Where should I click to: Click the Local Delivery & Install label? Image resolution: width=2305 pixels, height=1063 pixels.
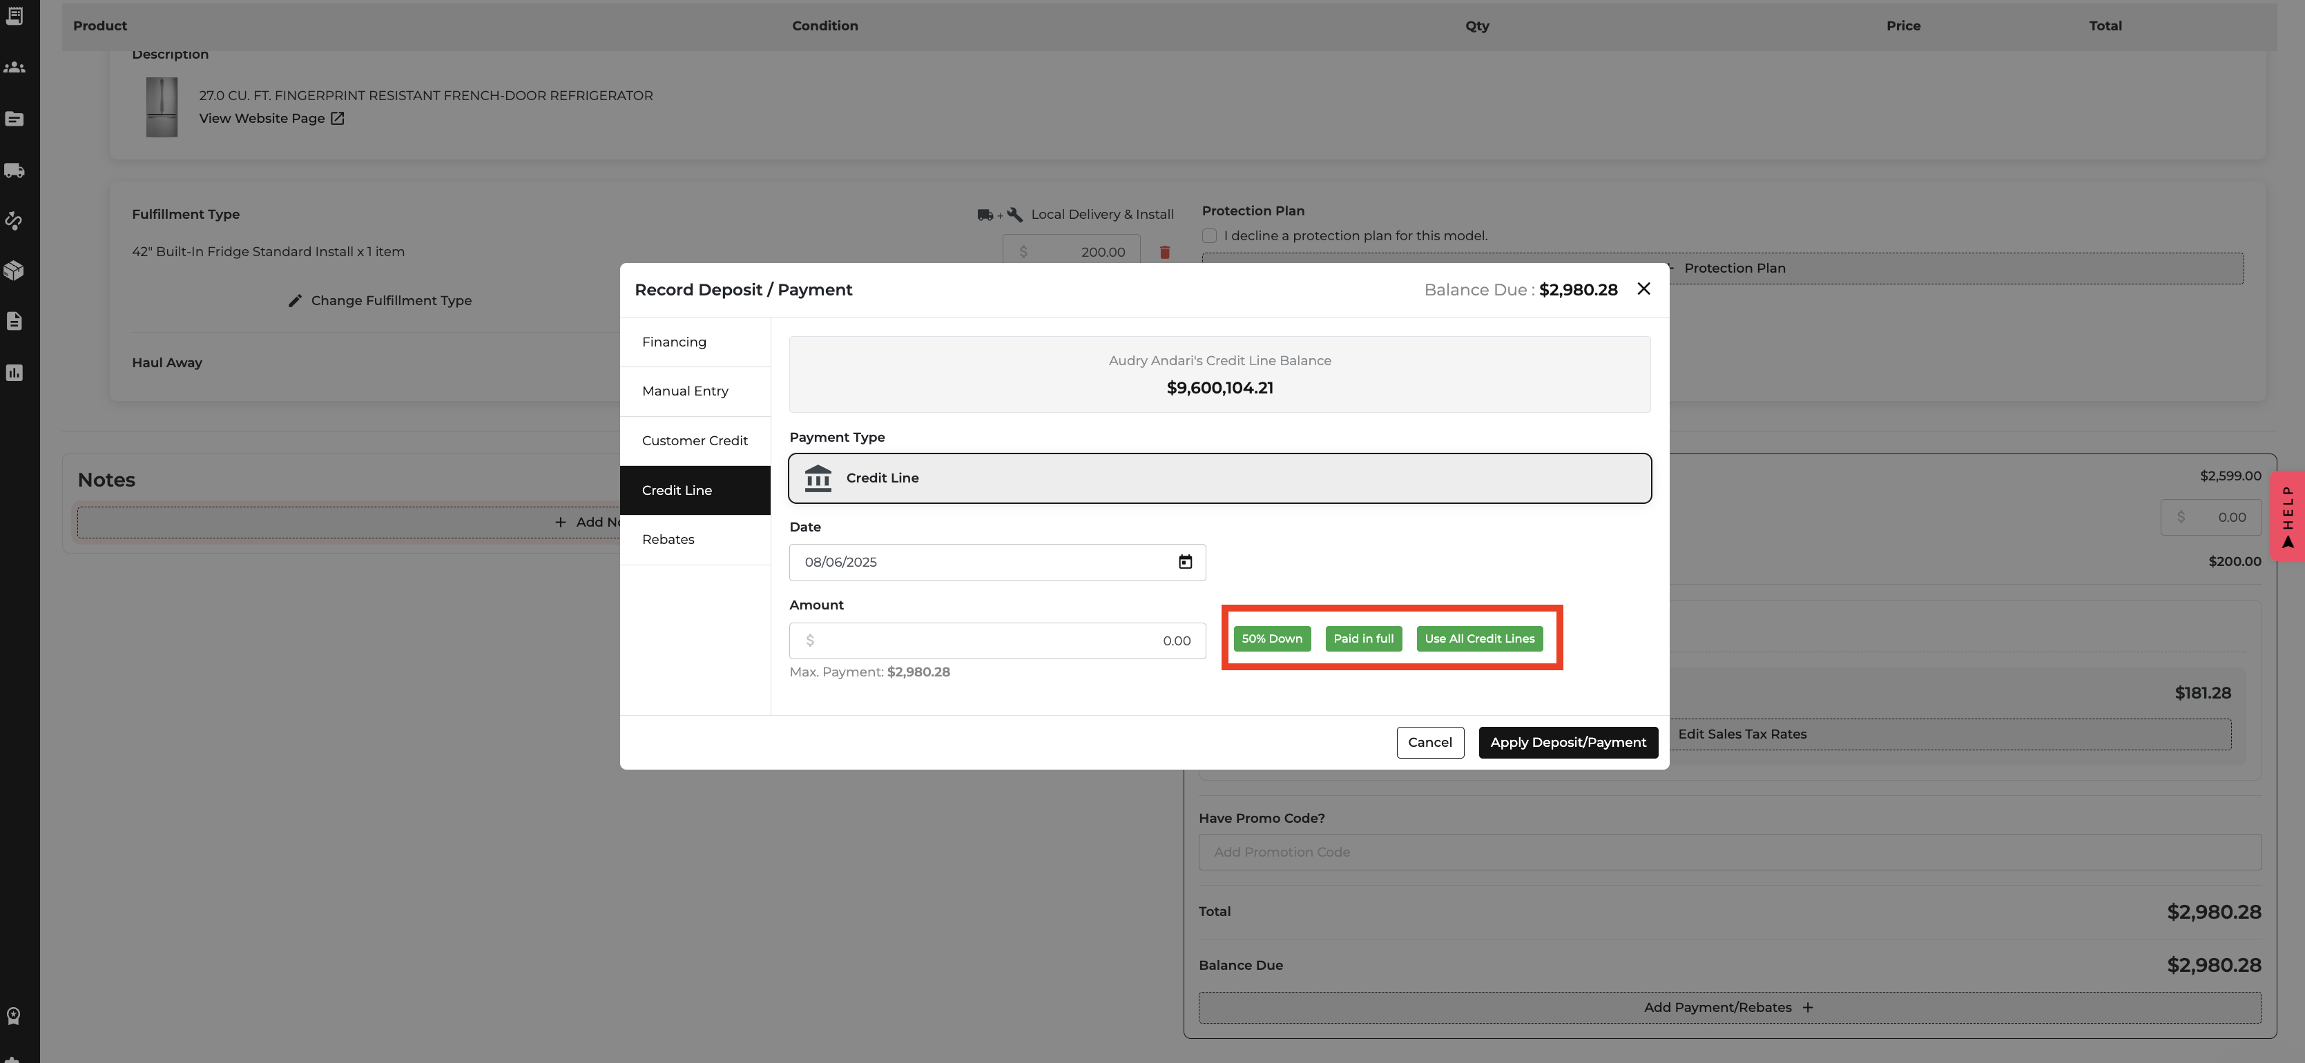click(x=1101, y=215)
